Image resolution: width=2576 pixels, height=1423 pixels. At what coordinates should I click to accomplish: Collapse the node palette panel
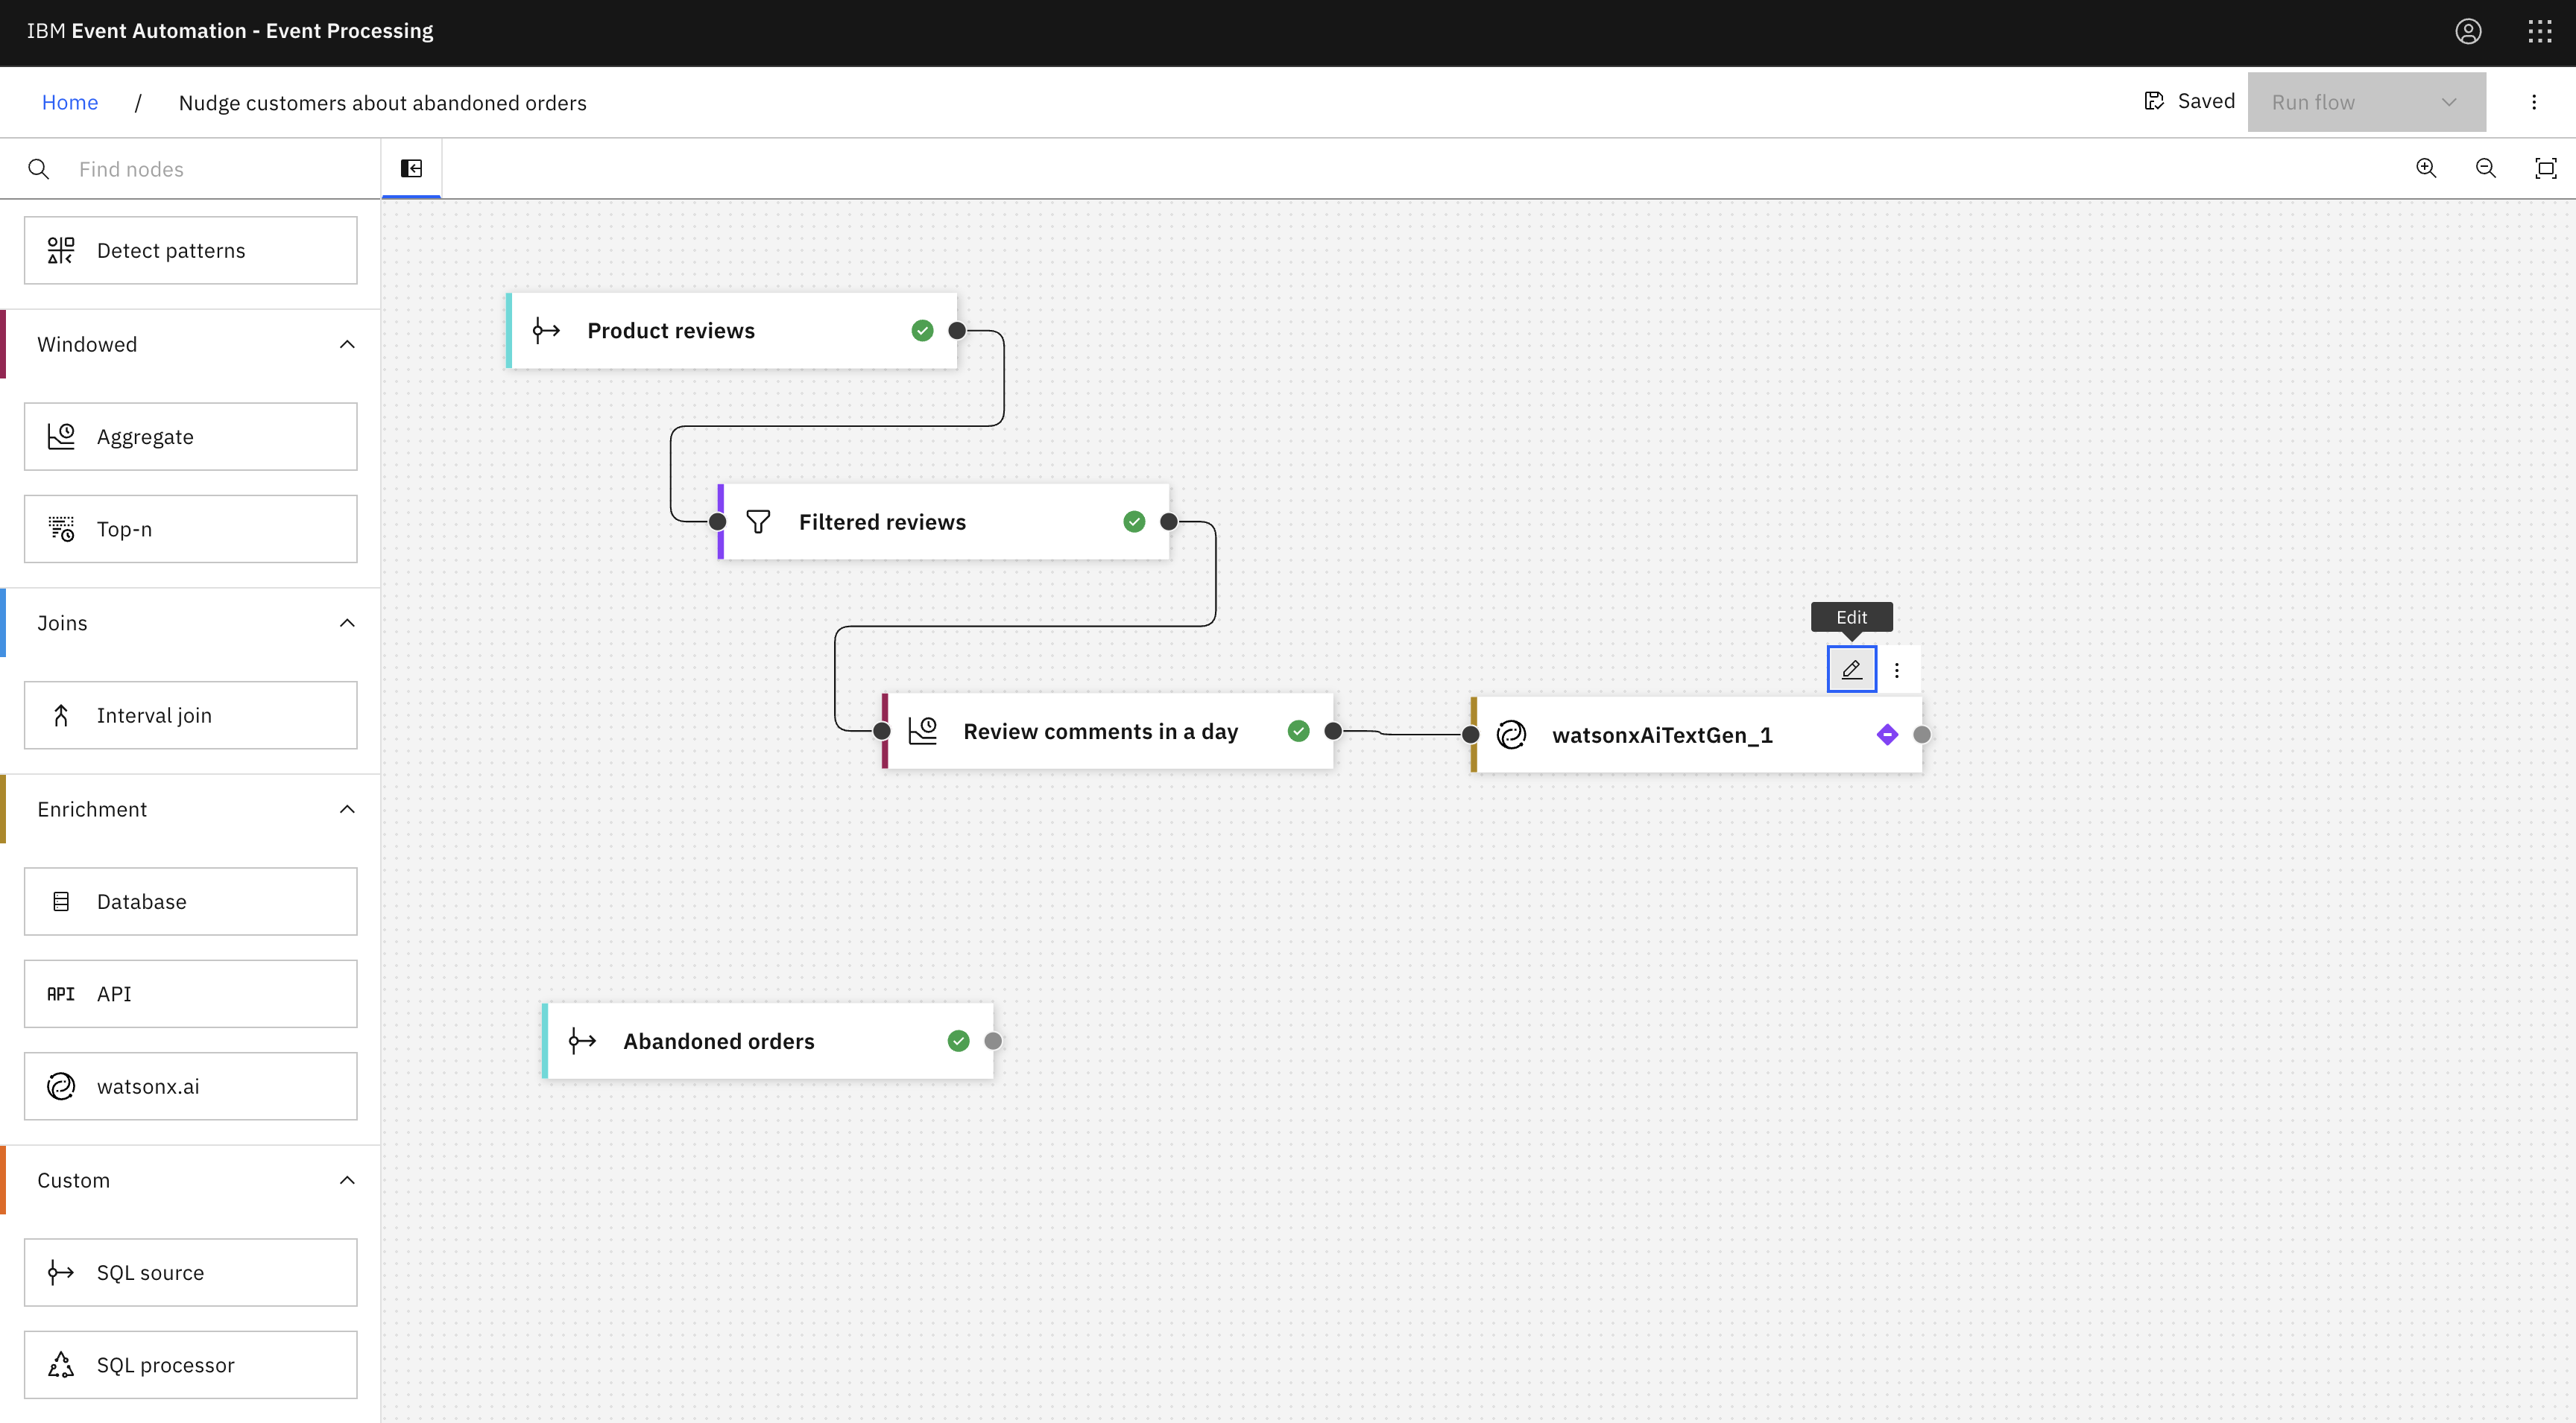411,168
